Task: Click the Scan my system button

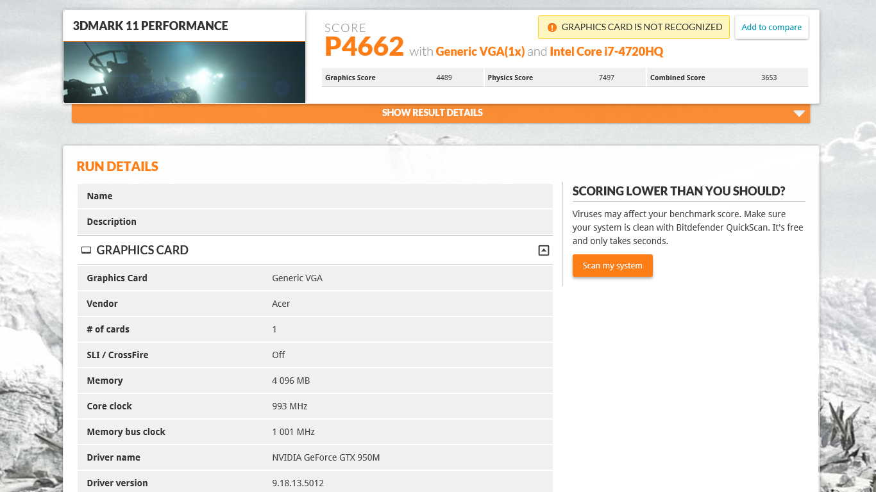Action: (x=612, y=266)
